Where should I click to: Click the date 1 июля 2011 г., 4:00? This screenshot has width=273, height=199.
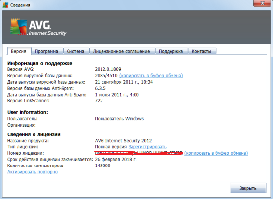[117, 95]
